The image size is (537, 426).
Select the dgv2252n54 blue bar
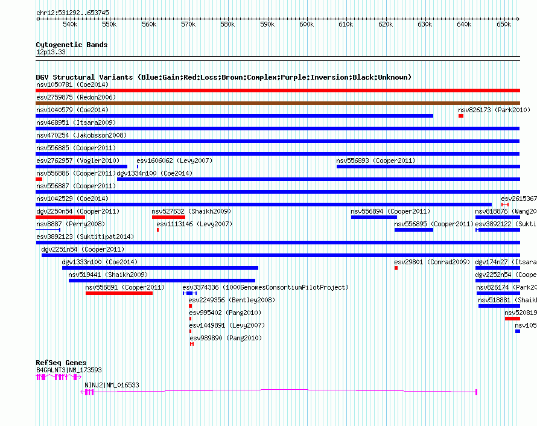click(498, 281)
